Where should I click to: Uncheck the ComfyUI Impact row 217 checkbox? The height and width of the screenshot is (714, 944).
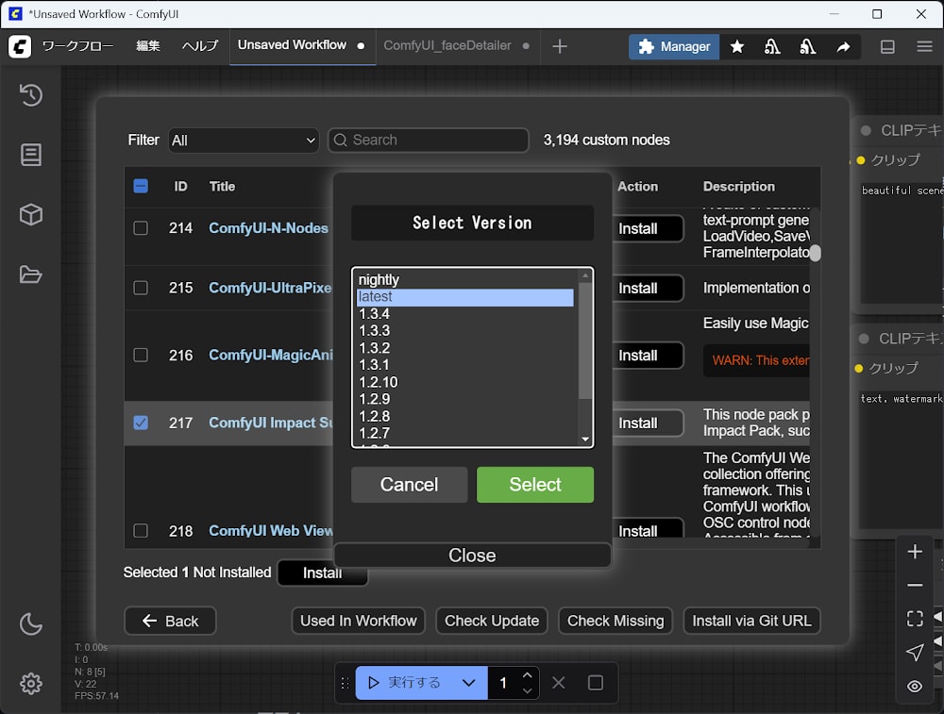pyautogui.click(x=141, y=423)
